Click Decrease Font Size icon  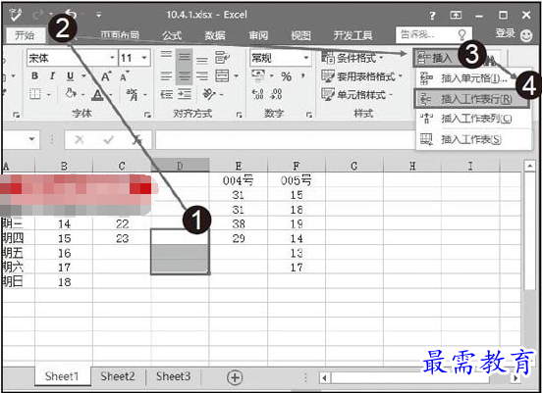tap(125, 76)
